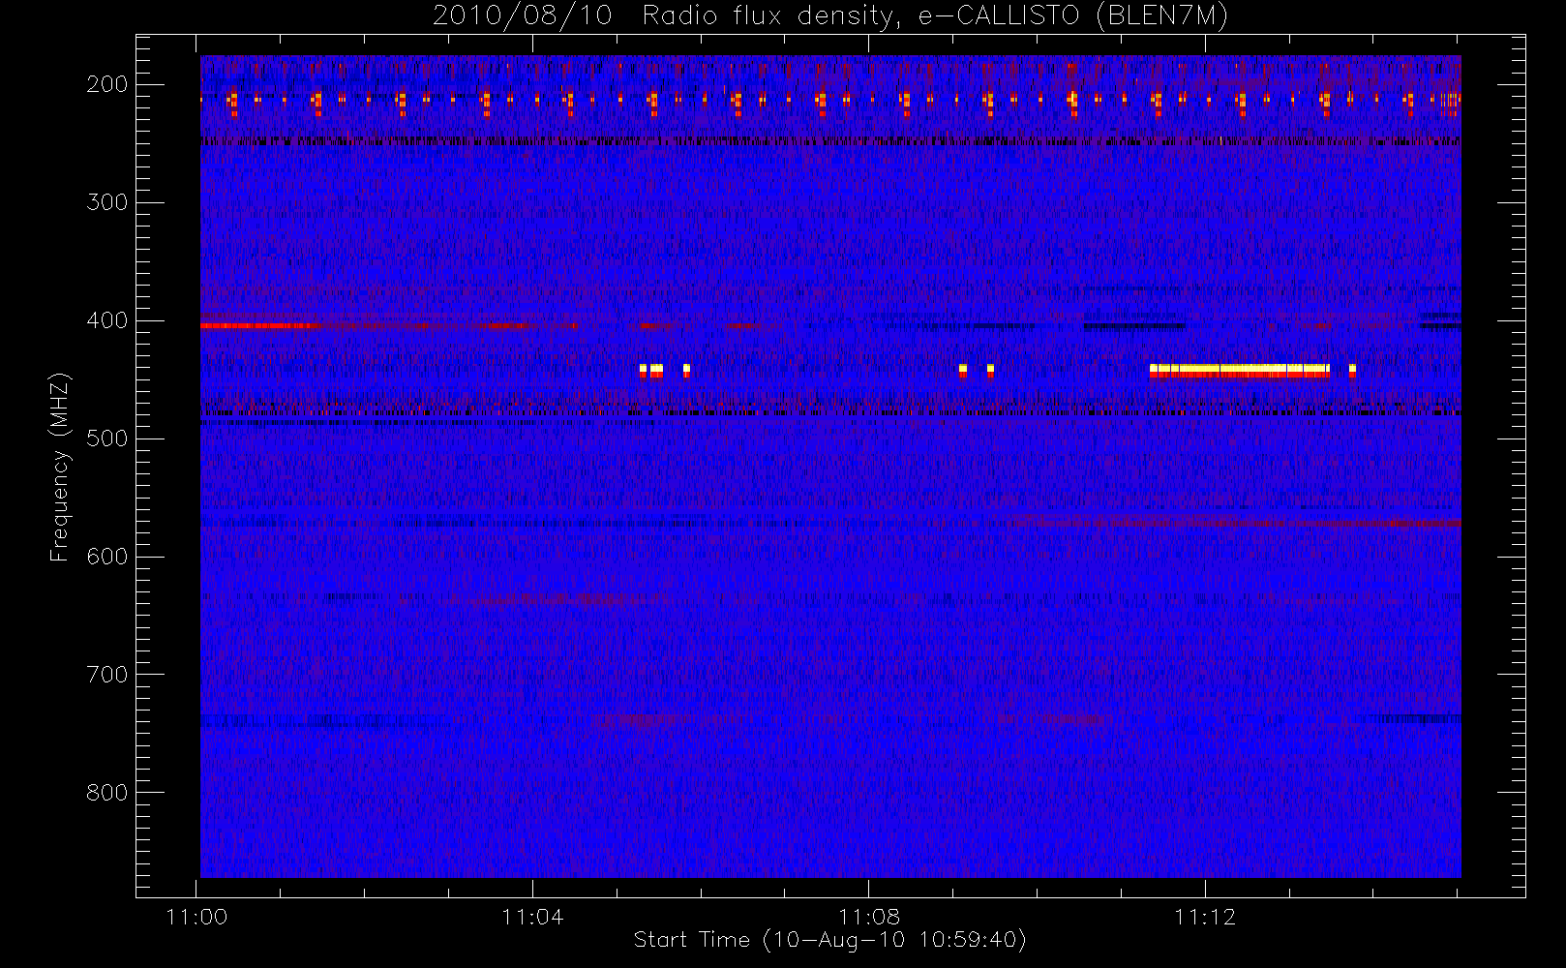Click the 11:04 time tick label

tap(532, 917)
